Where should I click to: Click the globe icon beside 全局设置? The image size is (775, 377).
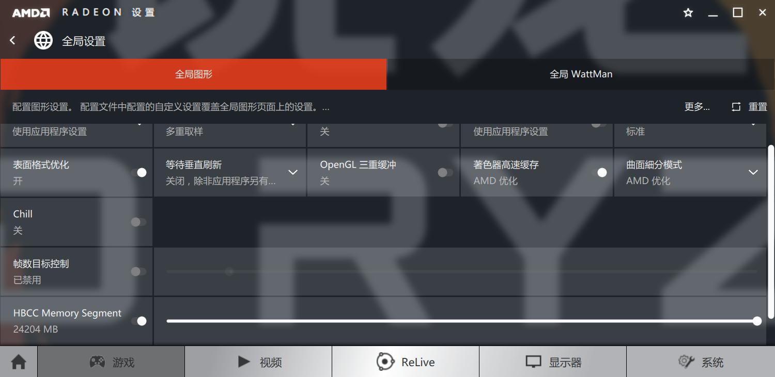point(43,40)
